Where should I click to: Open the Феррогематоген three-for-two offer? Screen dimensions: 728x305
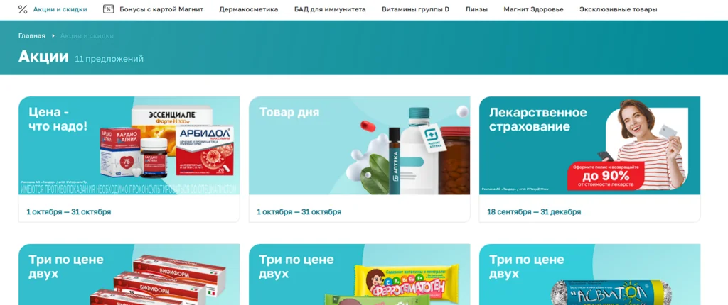[x=359, y=274]
